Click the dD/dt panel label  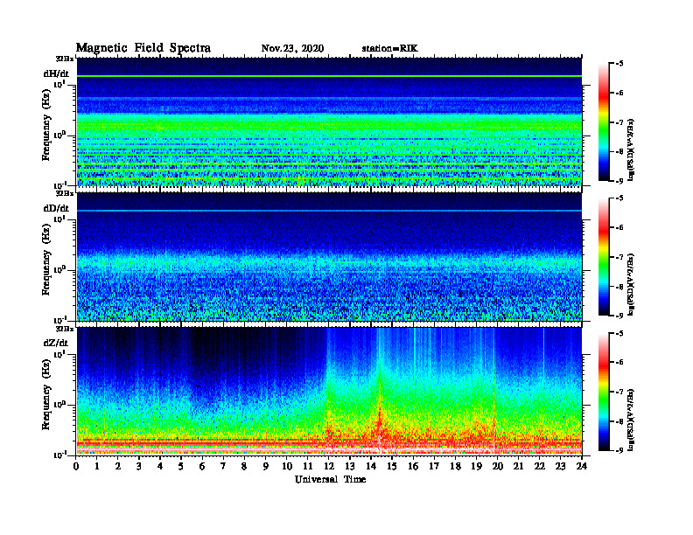point(56,208)
